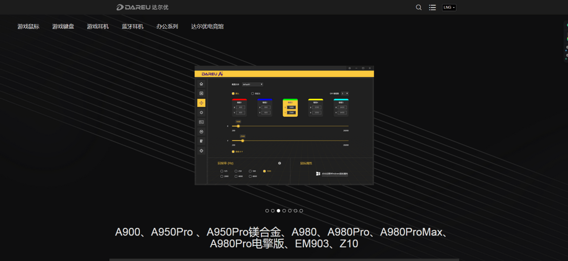This screenshot has height=261, width=568.
Task: Select the 125 Hz polling rate checkbox
Action: point(222,171)
